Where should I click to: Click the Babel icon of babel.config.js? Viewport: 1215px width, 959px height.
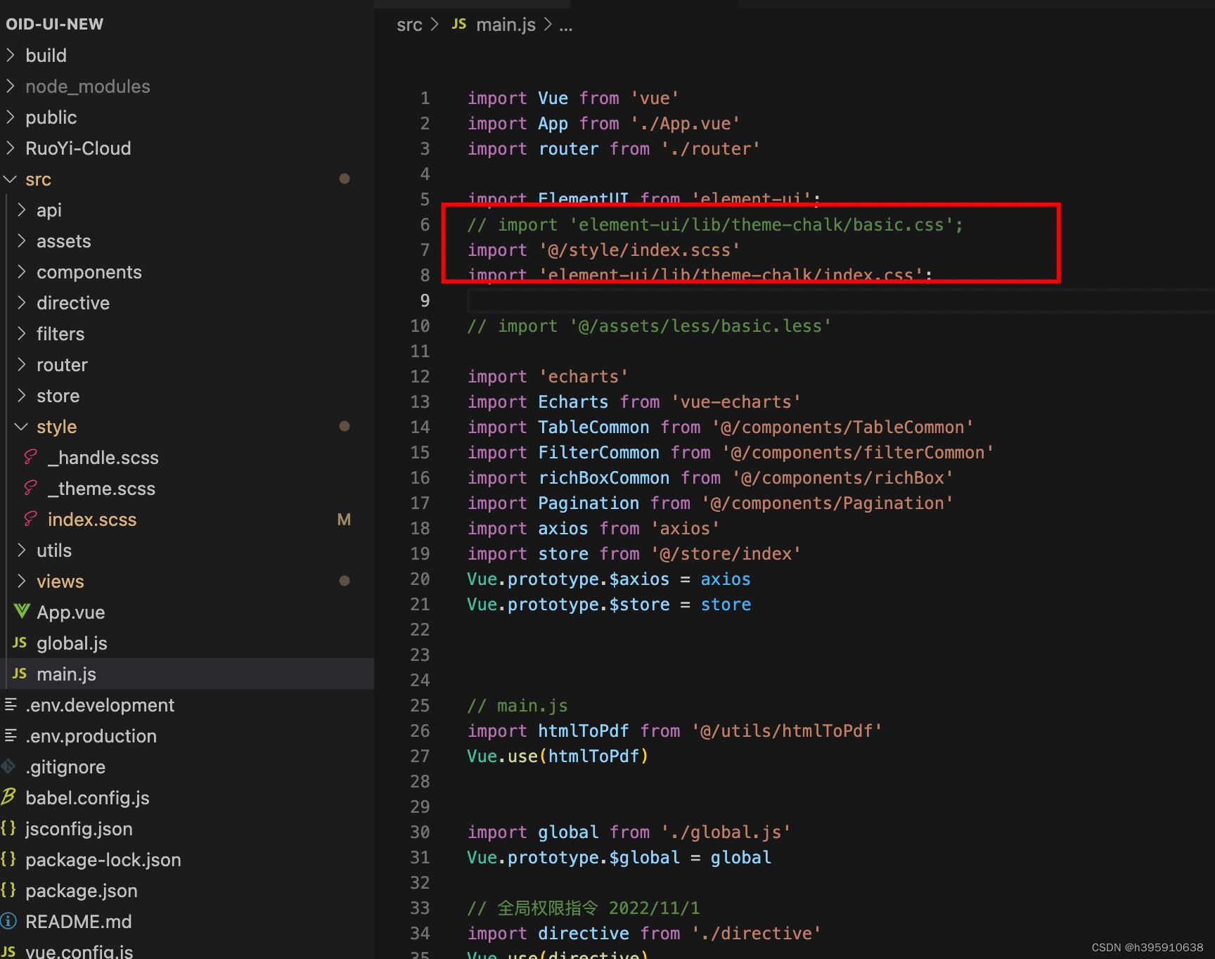[x=8, y=797]
